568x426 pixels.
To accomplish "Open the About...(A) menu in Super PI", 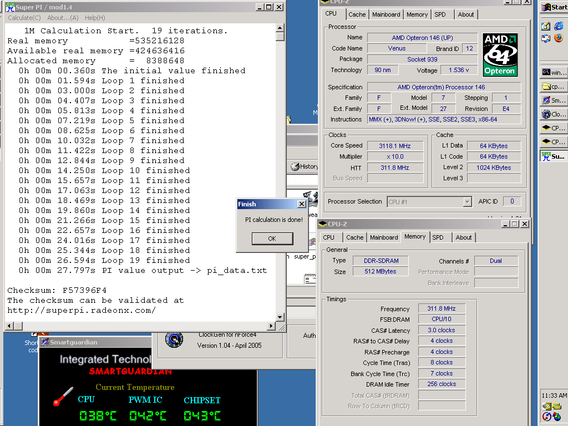I will (63, 18).
